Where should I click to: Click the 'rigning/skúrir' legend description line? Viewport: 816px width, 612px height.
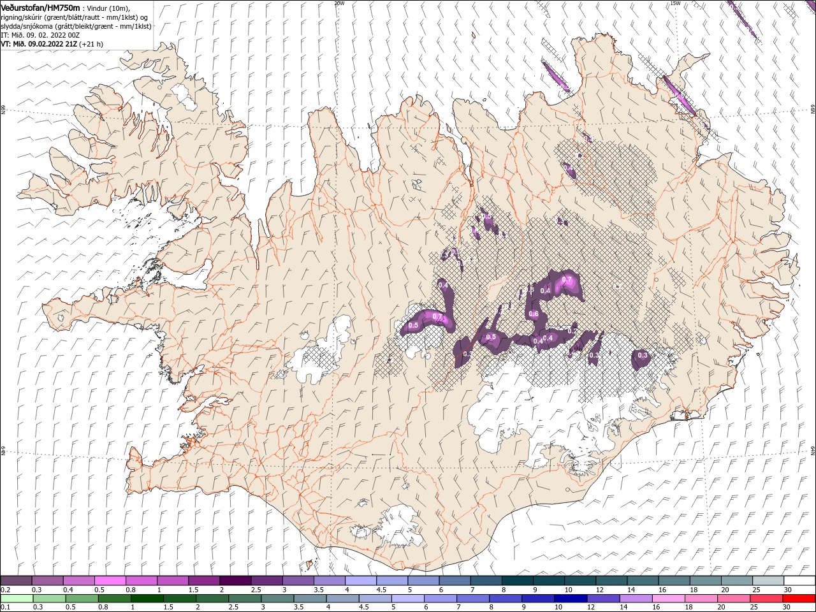(75, 17)
